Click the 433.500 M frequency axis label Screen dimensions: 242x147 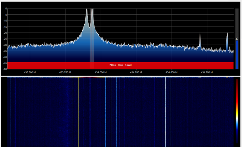(30, 72)
